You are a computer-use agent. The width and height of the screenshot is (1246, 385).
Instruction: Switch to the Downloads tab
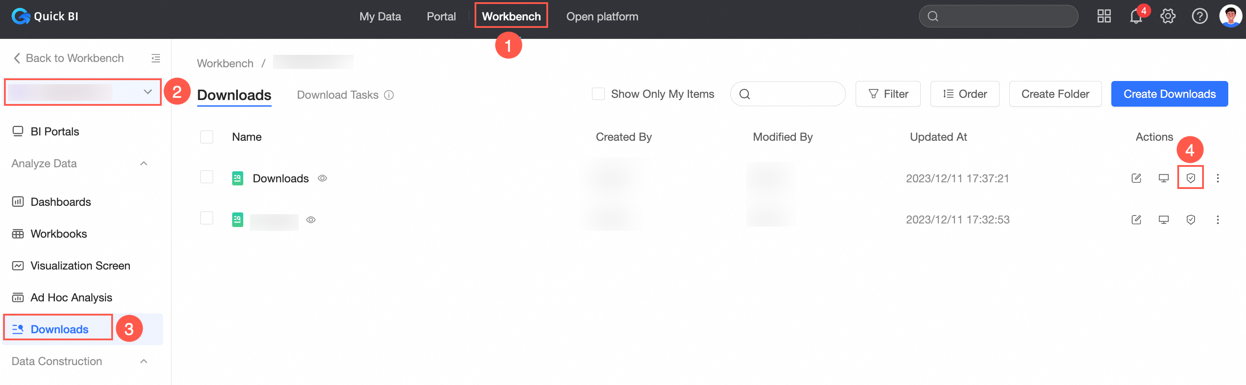[234, 95]
